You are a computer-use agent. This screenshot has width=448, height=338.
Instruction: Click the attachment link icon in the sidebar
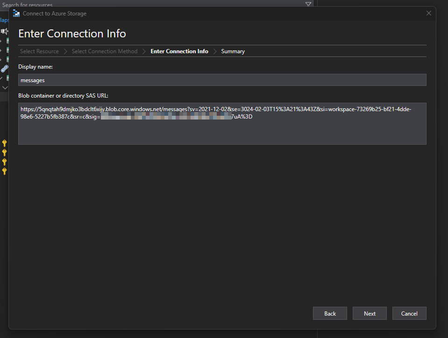tap(5, 69)
